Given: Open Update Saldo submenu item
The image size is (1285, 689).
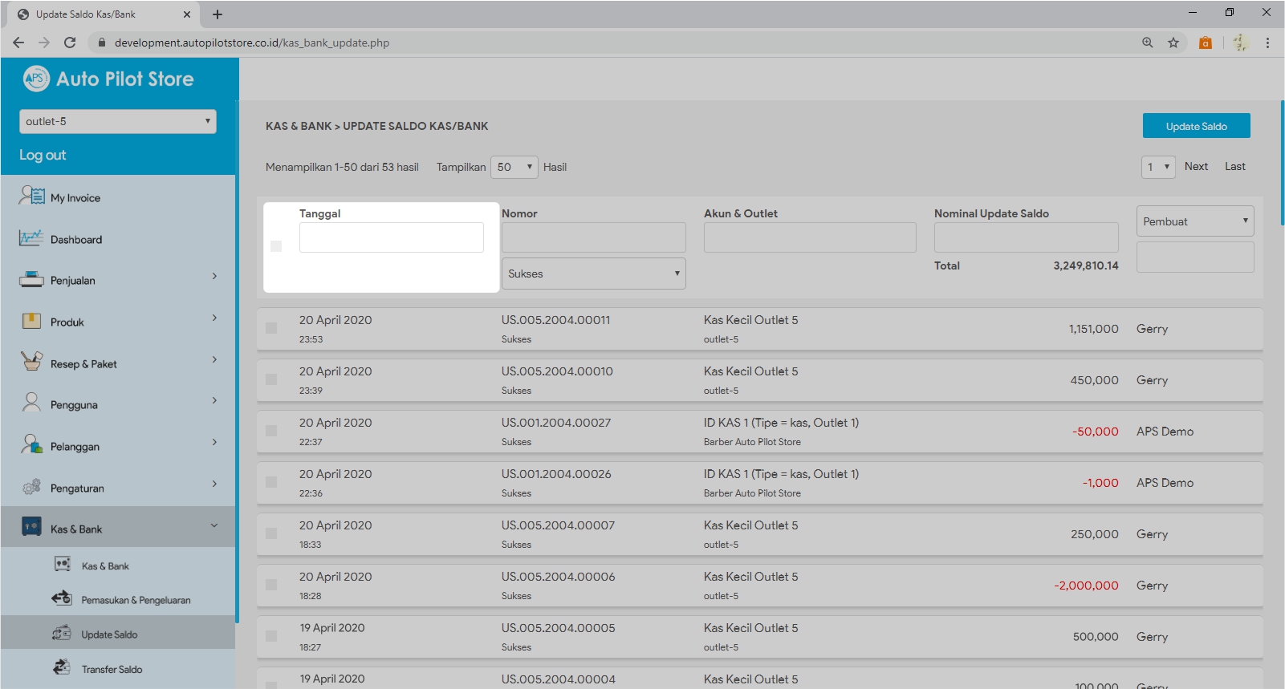Looking at the screenshot, I should pyautogui.click(x=109, y=634).
